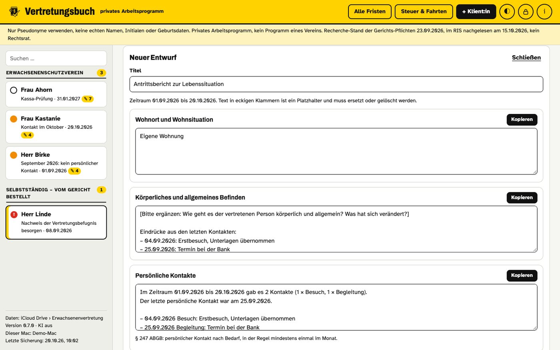This screenshot has height=350, width=560.
Task: Click Herr Linde's red warning status icon
Action: point(14,214)
